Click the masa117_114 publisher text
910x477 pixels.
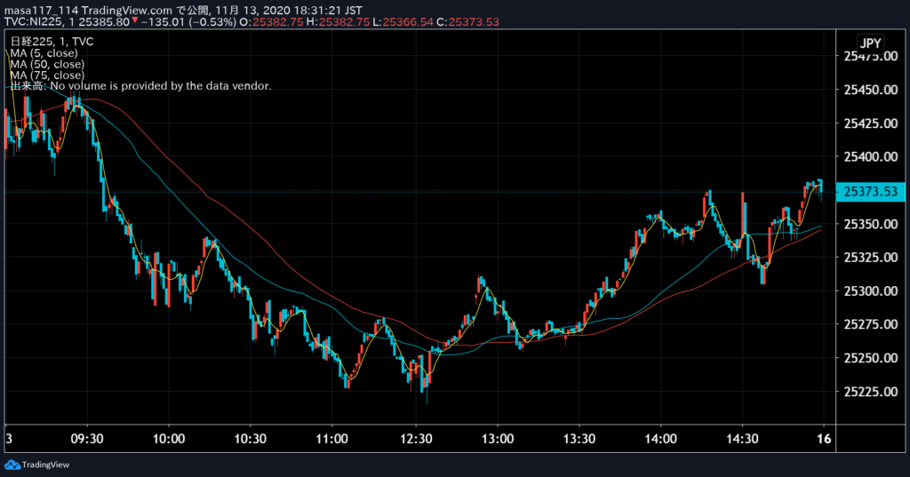click(42, 11)
